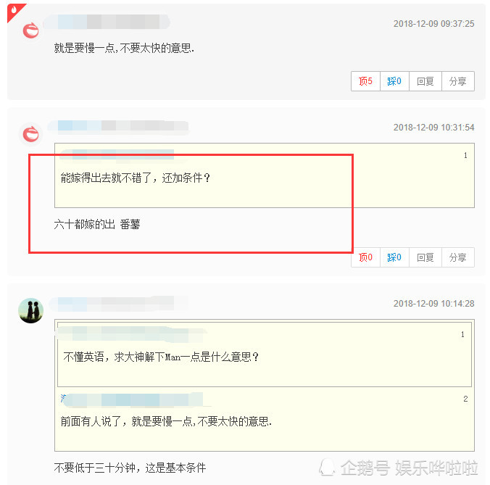
Task: Reply to the 09:37:25 comment
Action: (x=425, y=81)
